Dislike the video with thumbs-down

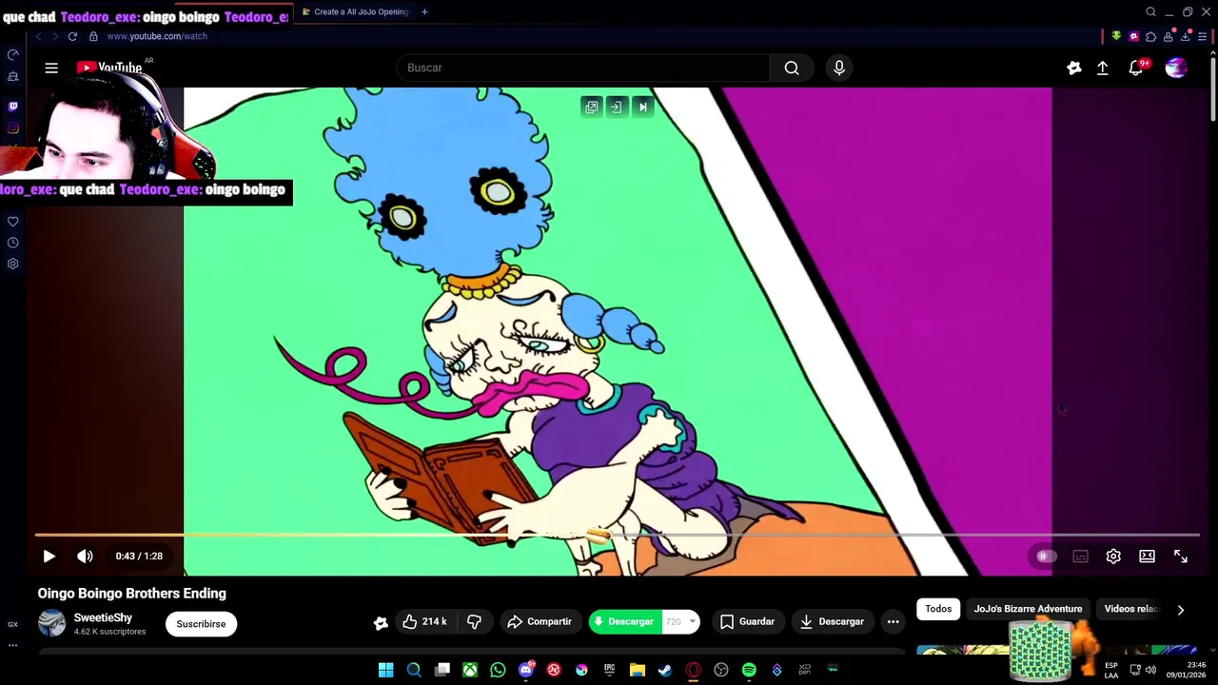click(474, 622)
